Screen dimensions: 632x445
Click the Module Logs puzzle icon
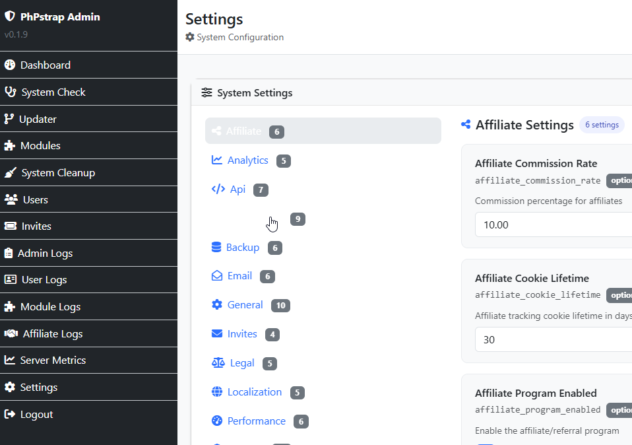pyautogui.click(x=10, y=306)
